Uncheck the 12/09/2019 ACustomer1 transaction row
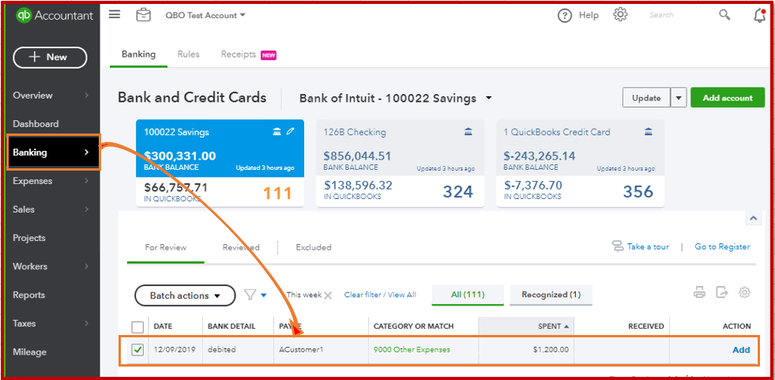Viewport: 775px width, 380px height. coord(138,350)
